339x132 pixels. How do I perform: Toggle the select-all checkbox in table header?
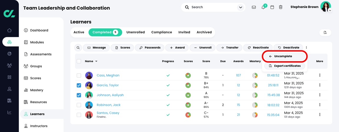tap(79, 61)
